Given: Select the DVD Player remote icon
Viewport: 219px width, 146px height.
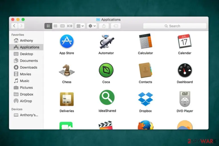Looking at the screenshot, I should tap(185, 99).
